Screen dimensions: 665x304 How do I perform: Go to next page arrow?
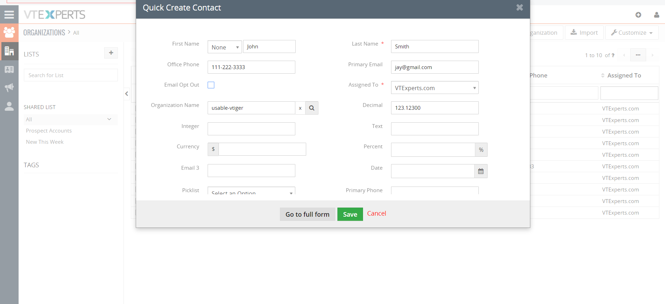(x=652, y=55)
